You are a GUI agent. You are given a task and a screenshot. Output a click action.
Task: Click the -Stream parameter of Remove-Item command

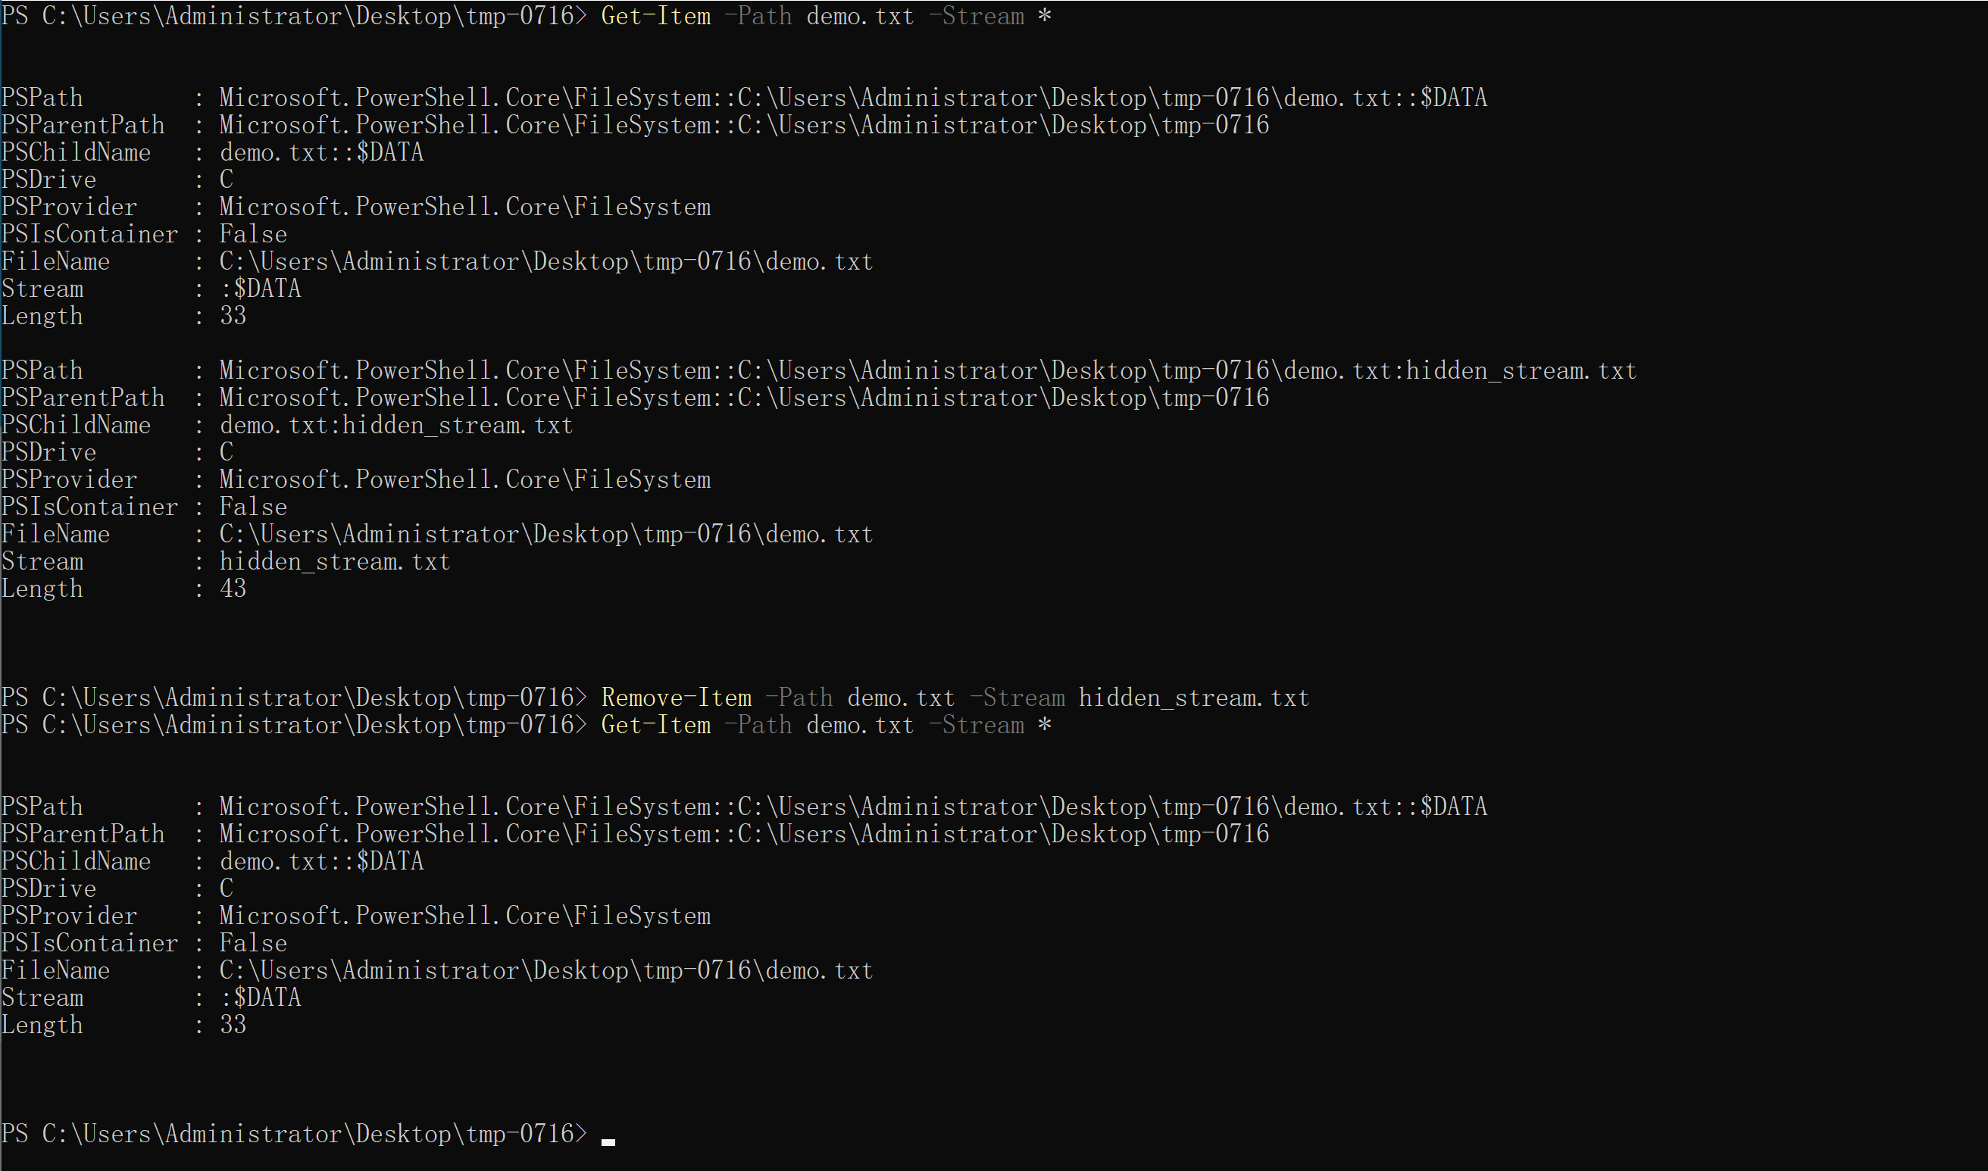(1017, 698)
